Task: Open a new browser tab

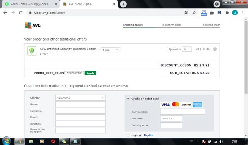Action: (x=123, y=4)
